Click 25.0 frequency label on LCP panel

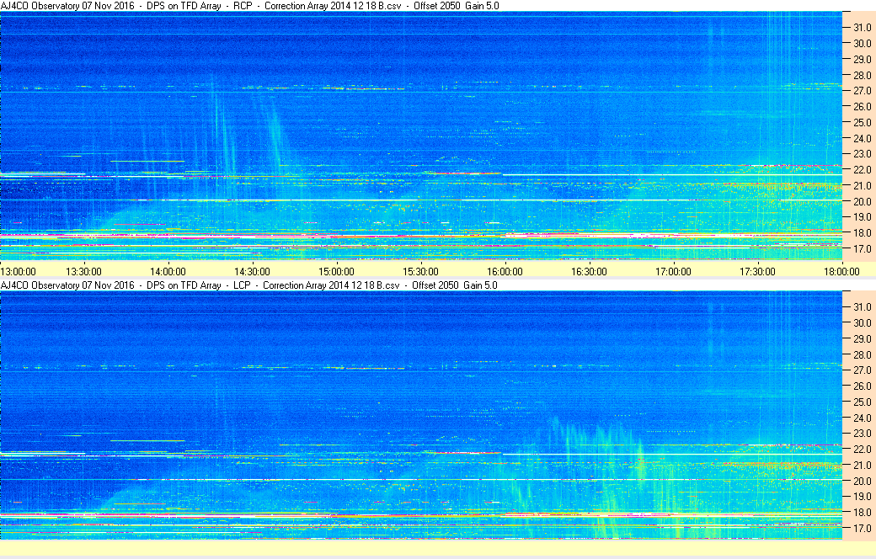click(862, 402)
